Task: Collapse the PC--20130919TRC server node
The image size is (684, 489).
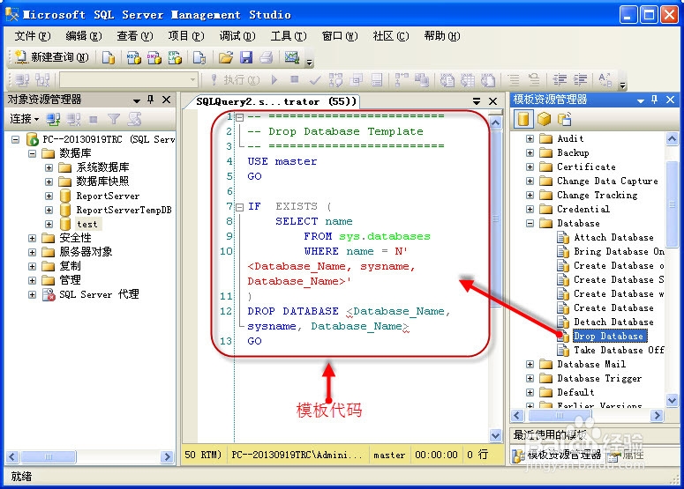Action: [15, 140]
